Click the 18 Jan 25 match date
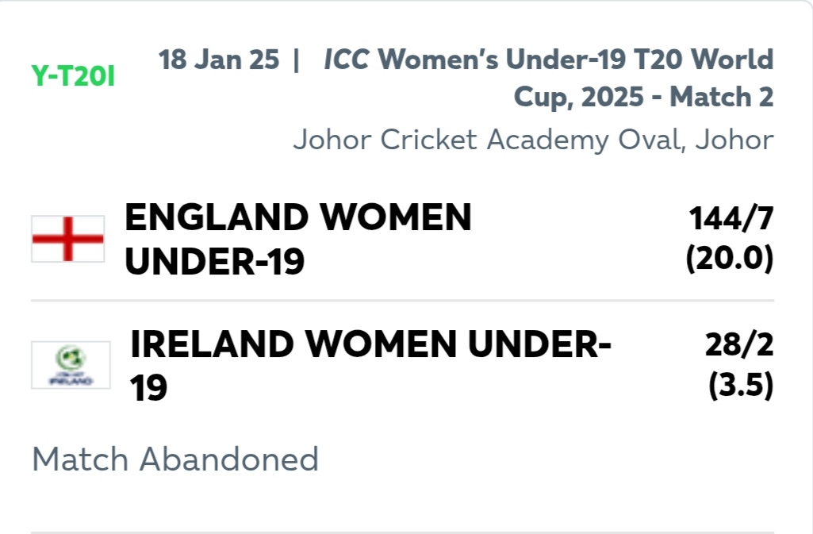Image resolution: width=813 pixels, height=534 pixels. coord(219,59)
